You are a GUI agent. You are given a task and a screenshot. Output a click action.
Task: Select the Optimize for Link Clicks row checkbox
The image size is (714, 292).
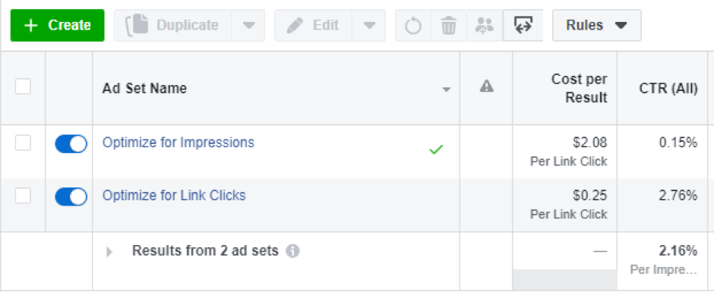click(23, 196)
